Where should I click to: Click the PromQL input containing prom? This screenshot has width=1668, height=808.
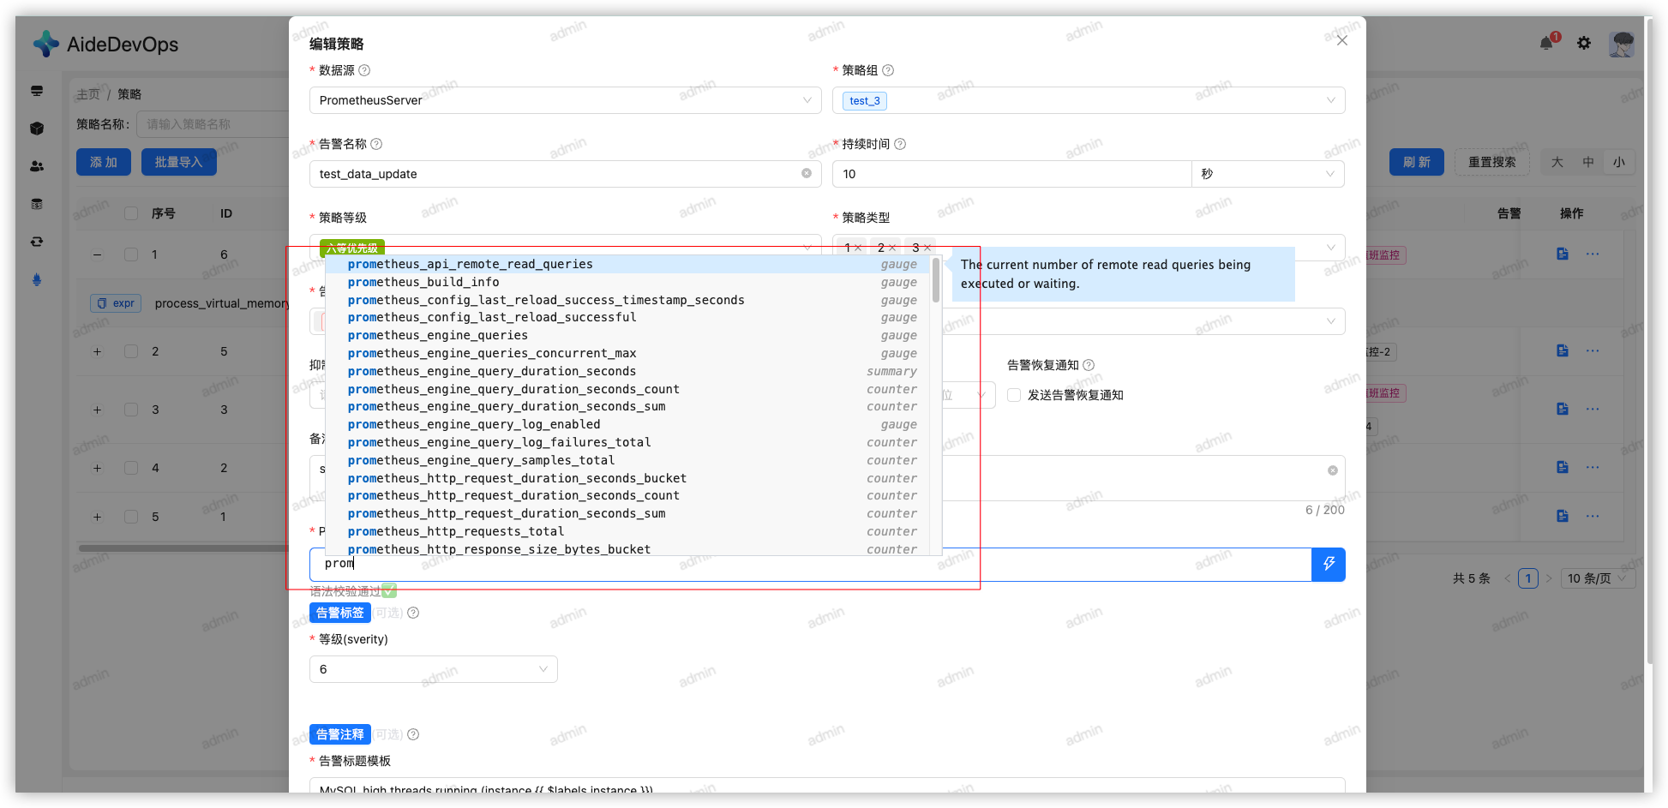click(810, 564)
